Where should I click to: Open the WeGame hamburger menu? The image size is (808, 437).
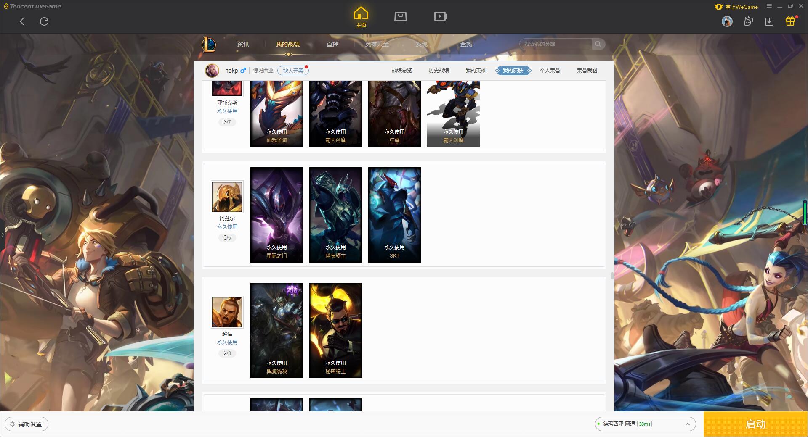[x=769, y=6]
